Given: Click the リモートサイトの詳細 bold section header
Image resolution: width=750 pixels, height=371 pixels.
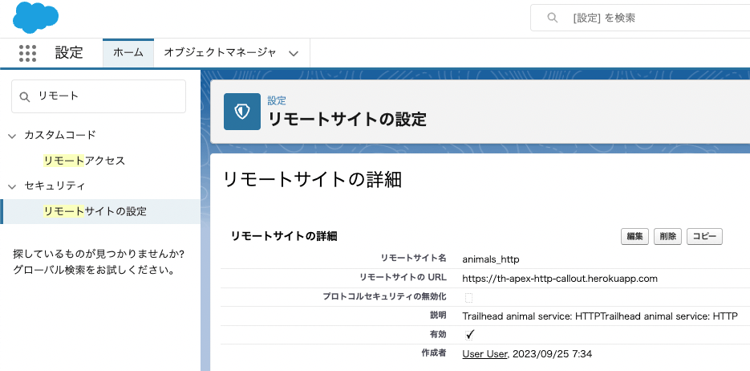Looking at the screenshot, I should coord(284,236).
